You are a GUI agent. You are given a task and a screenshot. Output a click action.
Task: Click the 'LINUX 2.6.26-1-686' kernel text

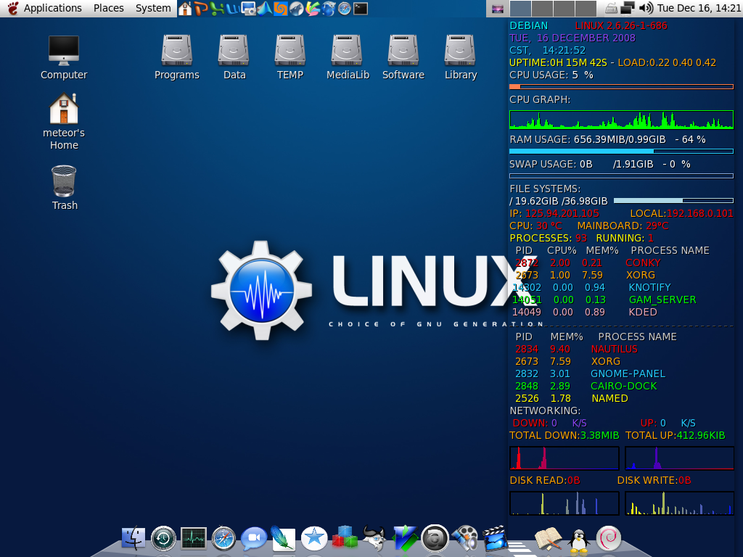(x=621, y=25)
